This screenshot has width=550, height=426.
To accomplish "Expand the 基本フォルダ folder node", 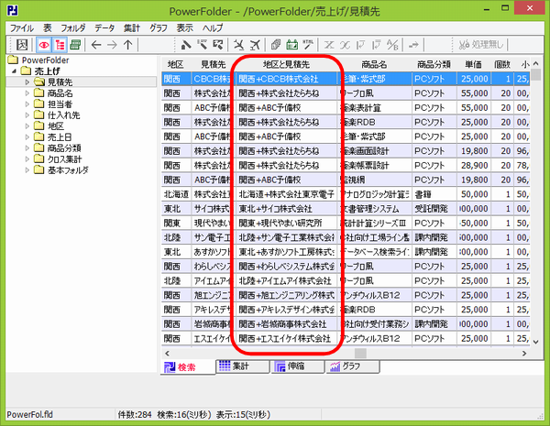I will 27,170.
